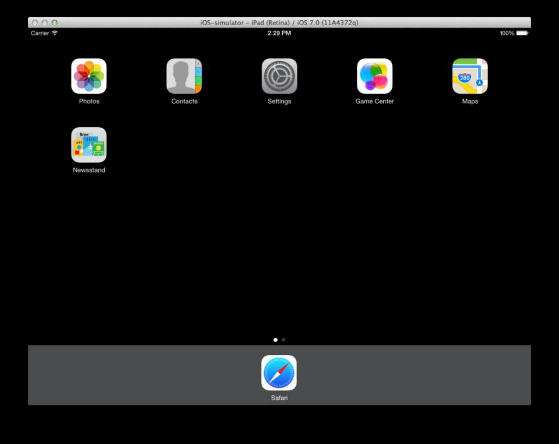Viewport: 559px width, 444px height.
Task: Click the Carrier label in status bar
Action: (40, 33)
